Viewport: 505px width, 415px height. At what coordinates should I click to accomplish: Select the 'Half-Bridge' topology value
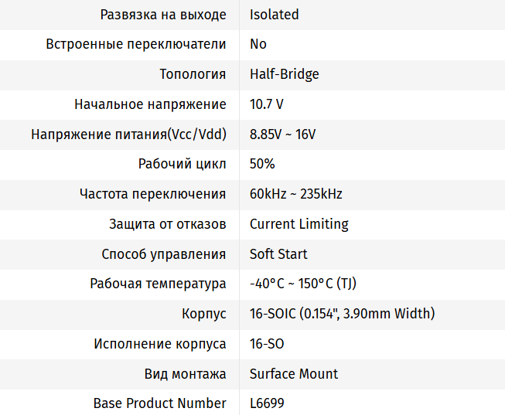[284, 74]
